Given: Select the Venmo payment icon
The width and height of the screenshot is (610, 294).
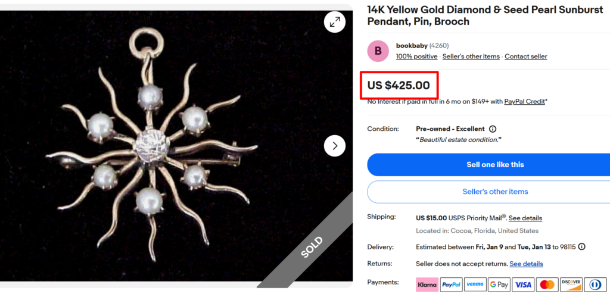Looking at the screenshot, I should tap(475, 284).
